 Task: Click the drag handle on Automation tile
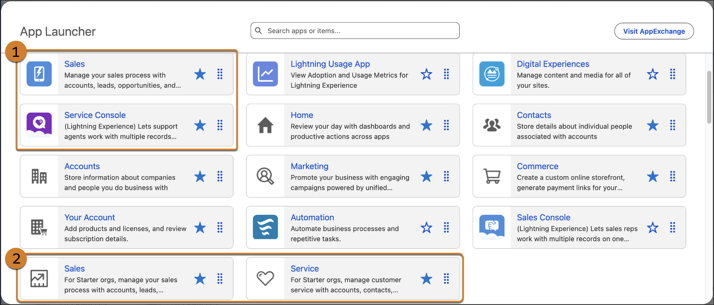point(446,227)
